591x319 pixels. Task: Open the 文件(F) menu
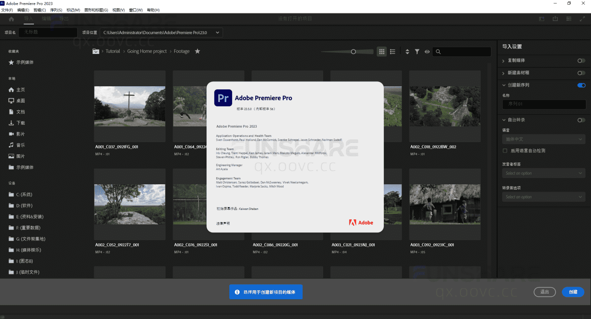7,10
